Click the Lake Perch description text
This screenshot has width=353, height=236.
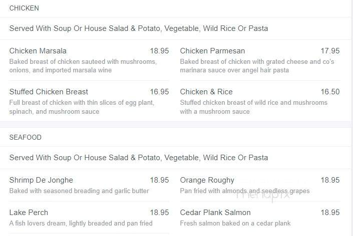81,224
